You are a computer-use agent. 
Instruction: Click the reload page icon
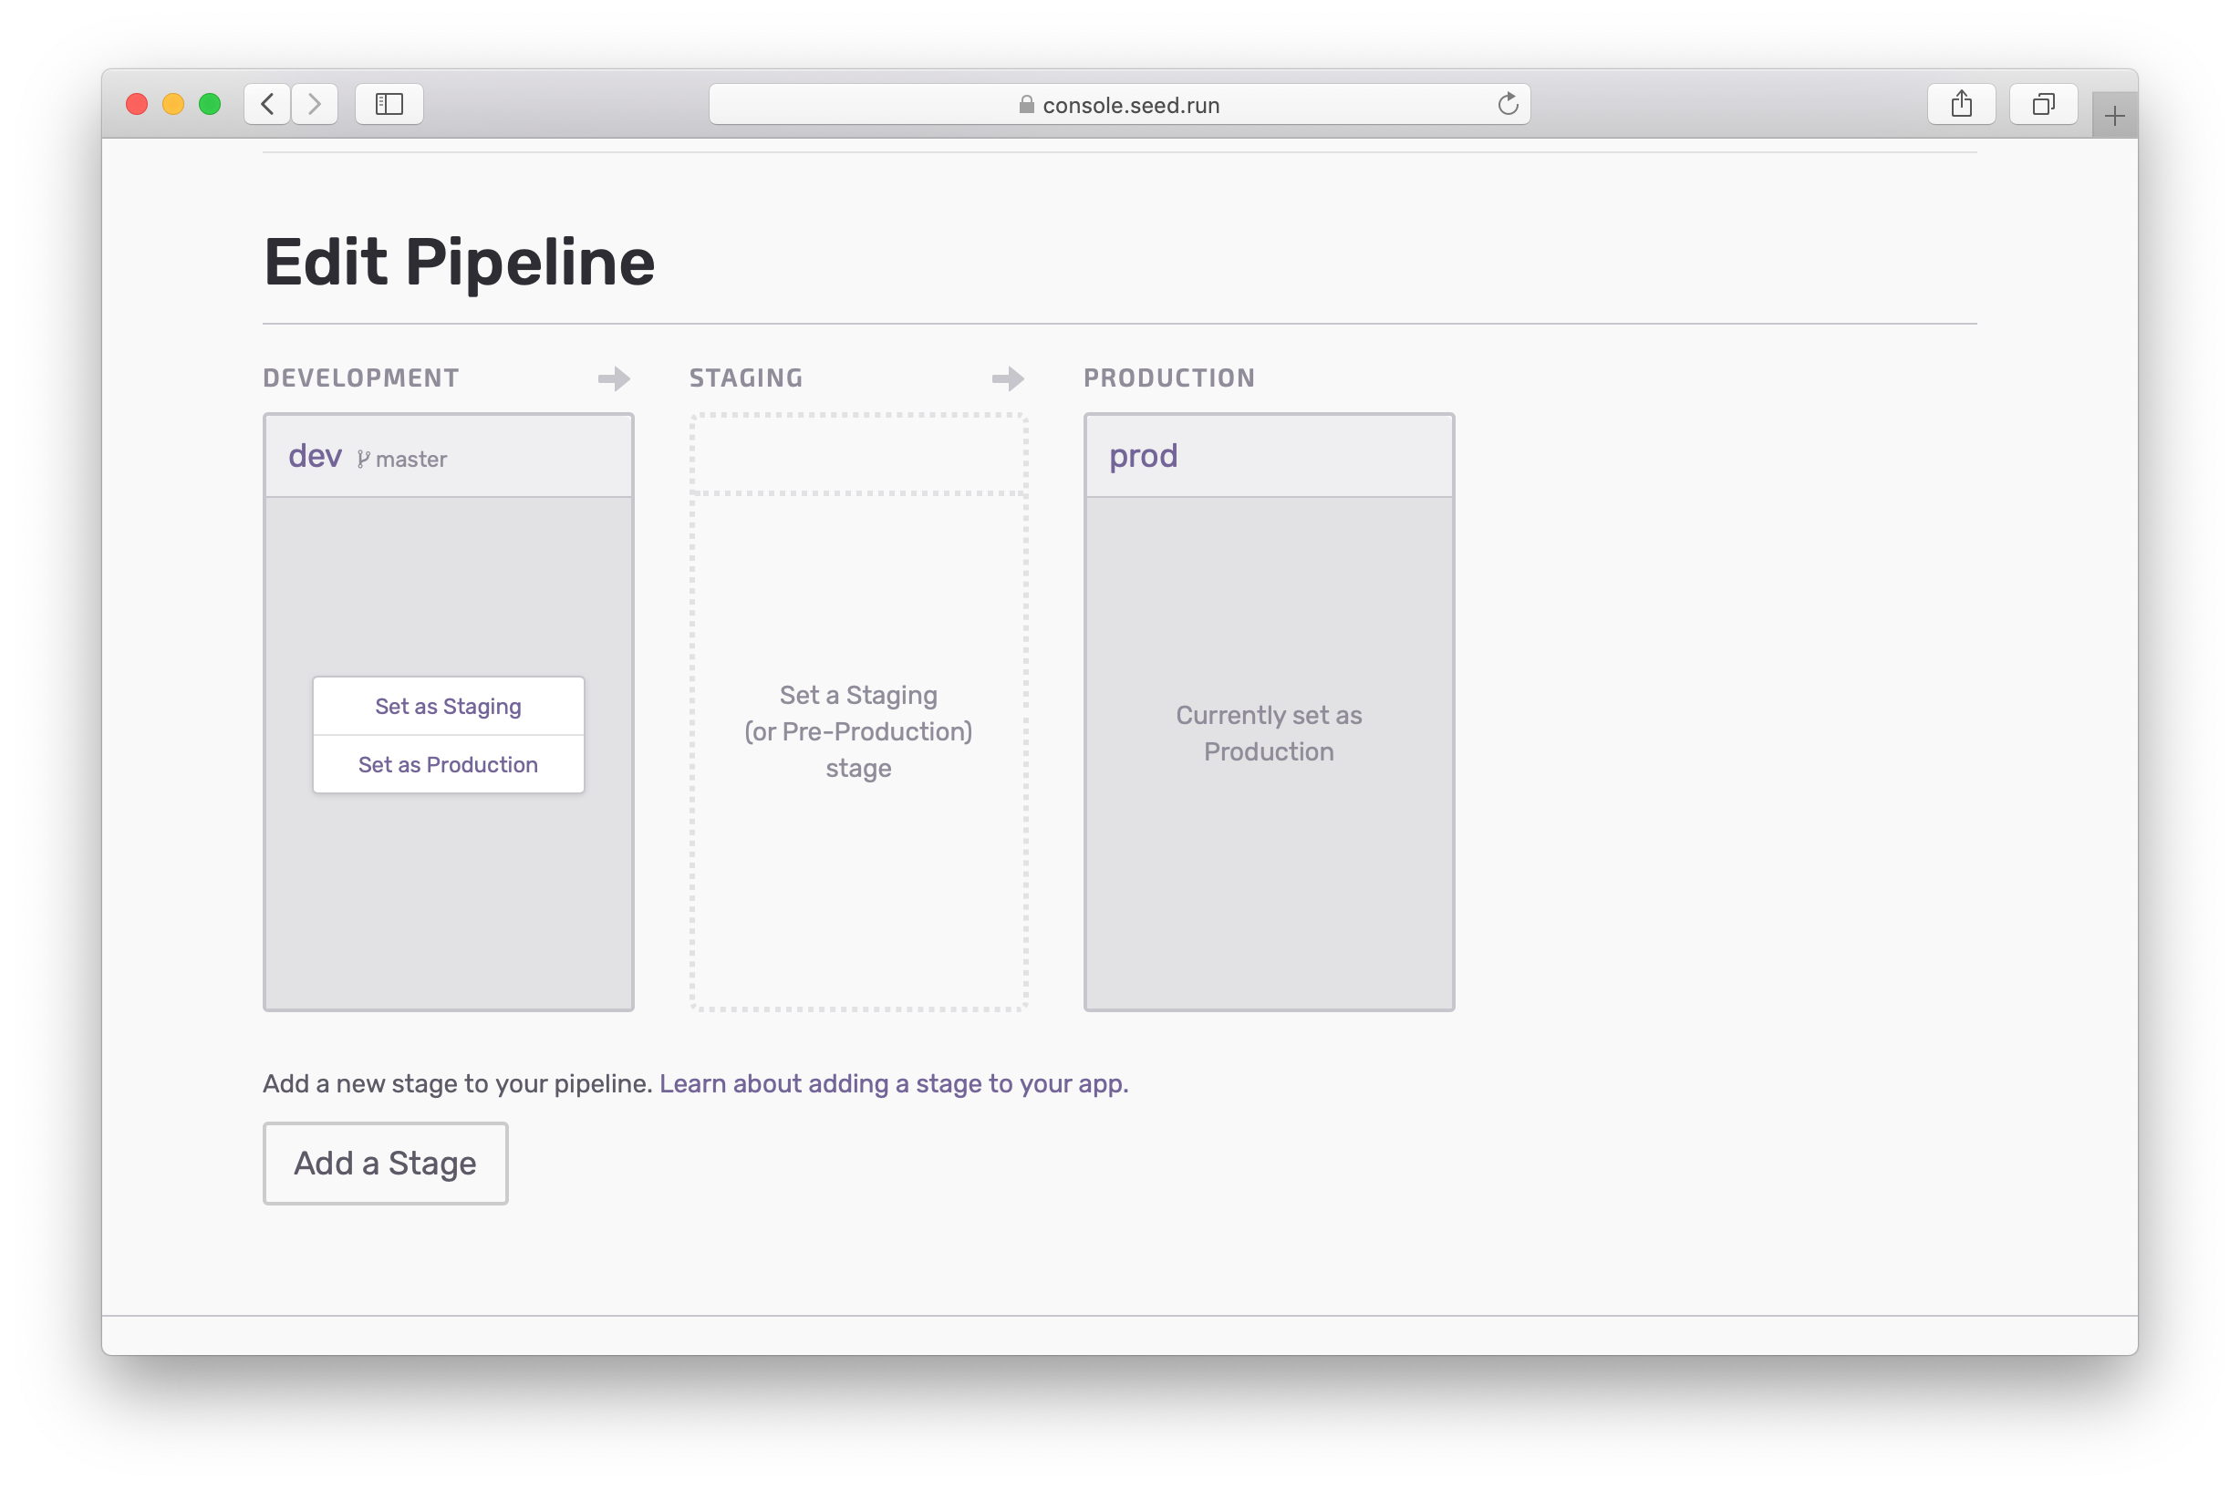point(1508,104)
